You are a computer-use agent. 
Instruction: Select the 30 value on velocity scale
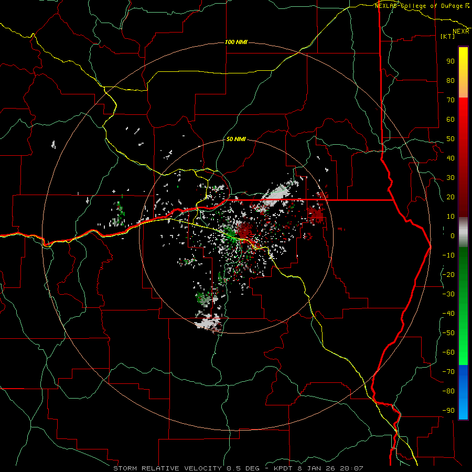(450, 178)
